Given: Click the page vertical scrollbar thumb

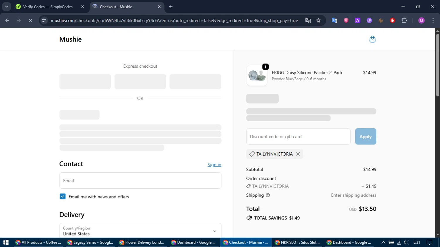Looking at the screenshot, I should [x=438, y=65].
